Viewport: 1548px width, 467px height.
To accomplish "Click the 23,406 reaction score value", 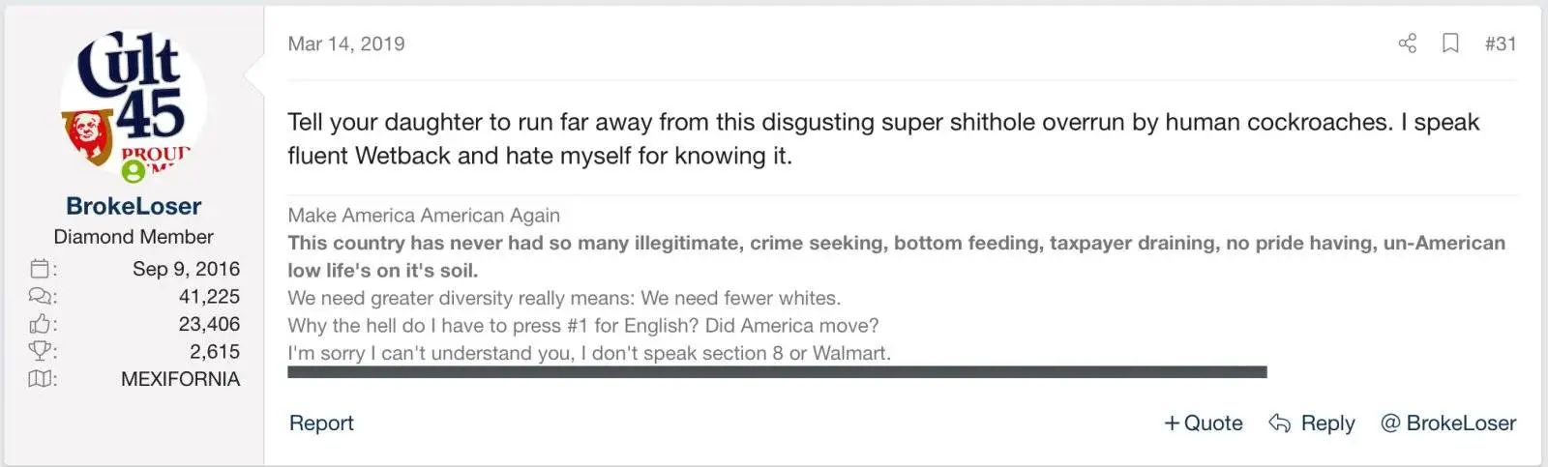I will click(209, 324).
